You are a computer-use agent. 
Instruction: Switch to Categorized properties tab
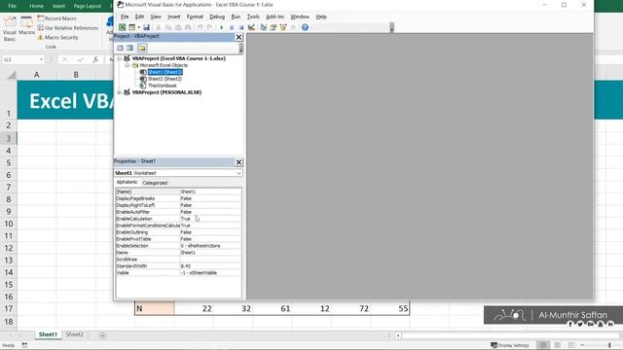(x=155, y=183)
